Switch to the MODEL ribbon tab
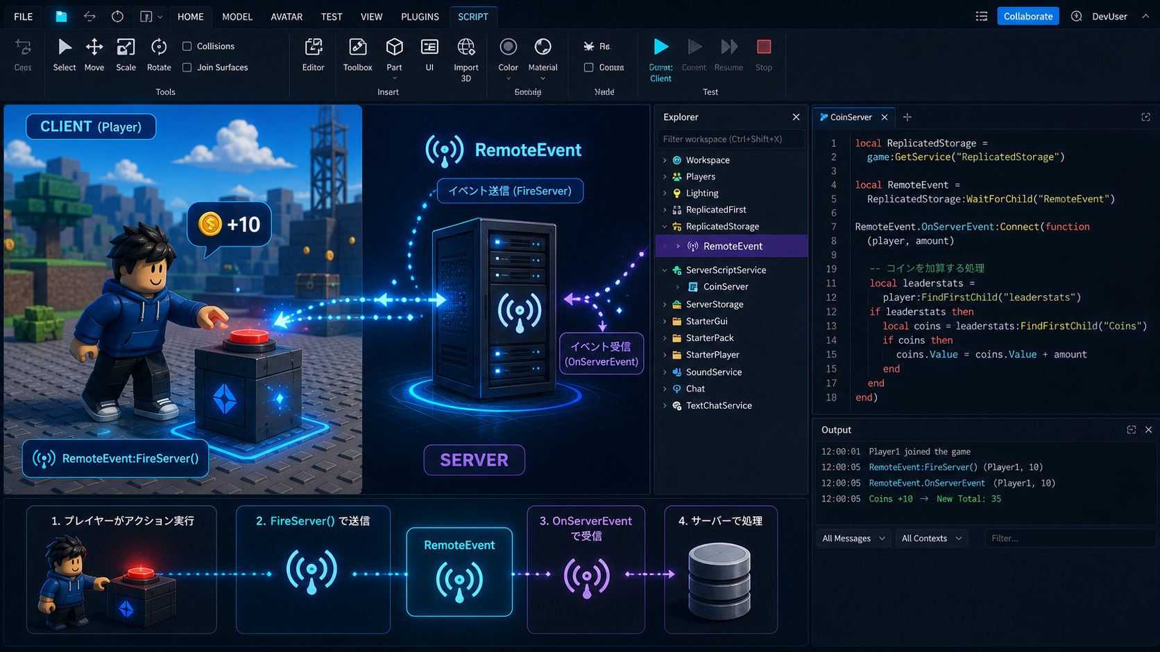This screenshot has height=652, width=1160. click(x=237, y=17)
